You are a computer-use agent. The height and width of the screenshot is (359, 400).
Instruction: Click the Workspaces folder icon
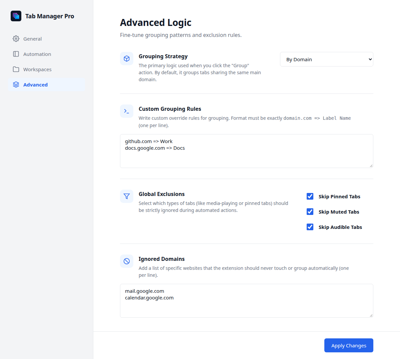(x=16, y=69)
